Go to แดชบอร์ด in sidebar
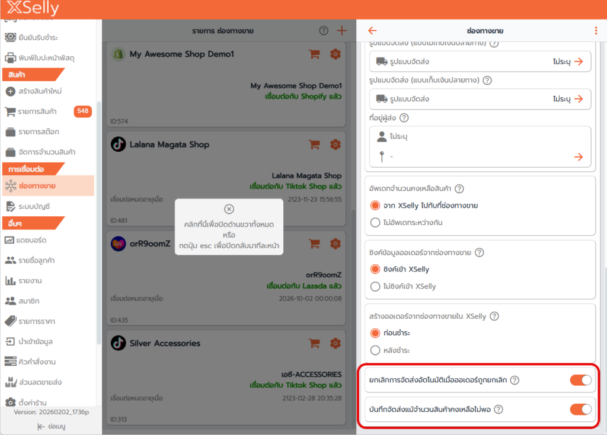This screenshot has width=607, height=435. [32, 240]
